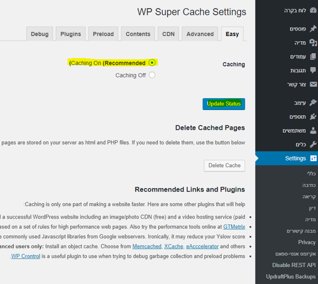Open the CDN tab
This screenshot has width=318, height=284.
tap(169, 34)
